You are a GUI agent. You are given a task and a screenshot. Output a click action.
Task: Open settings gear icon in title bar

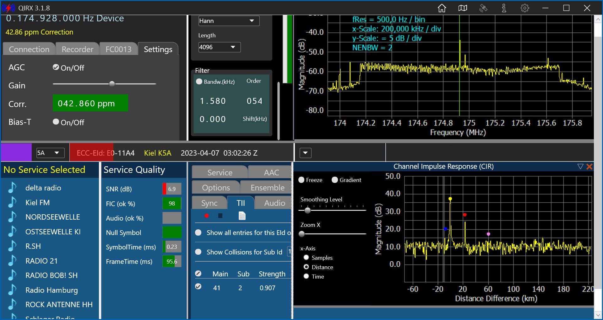525,8
